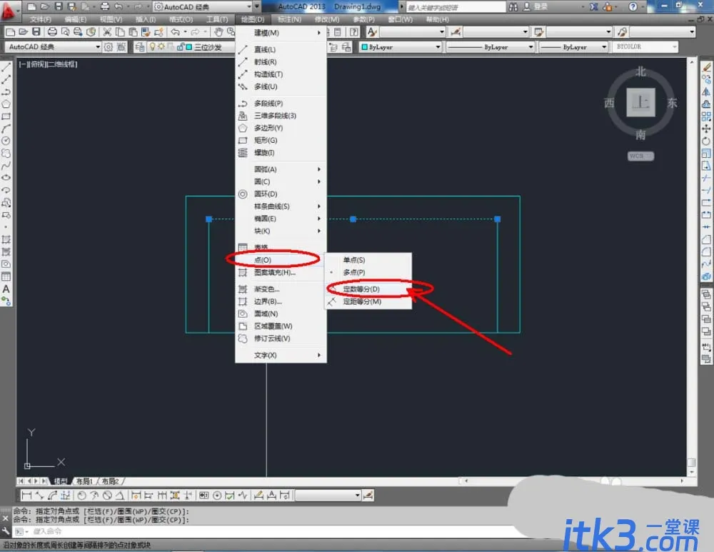
Task: Click the WCS button under the ViewCube
Action: coord(640,156)
